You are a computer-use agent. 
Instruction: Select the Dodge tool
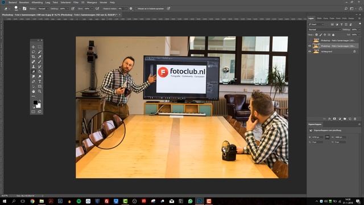click(40, 76)
